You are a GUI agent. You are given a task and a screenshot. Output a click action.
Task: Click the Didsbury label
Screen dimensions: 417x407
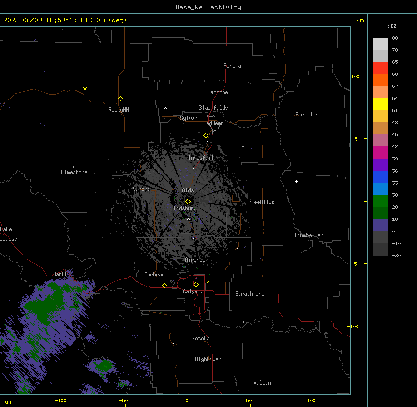pyautogui.click(x=185, y=208)
